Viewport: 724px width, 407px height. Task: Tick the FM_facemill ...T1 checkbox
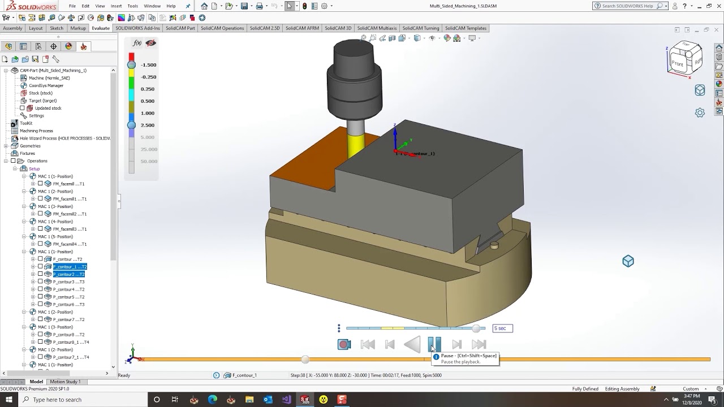[x=40, y=184]
